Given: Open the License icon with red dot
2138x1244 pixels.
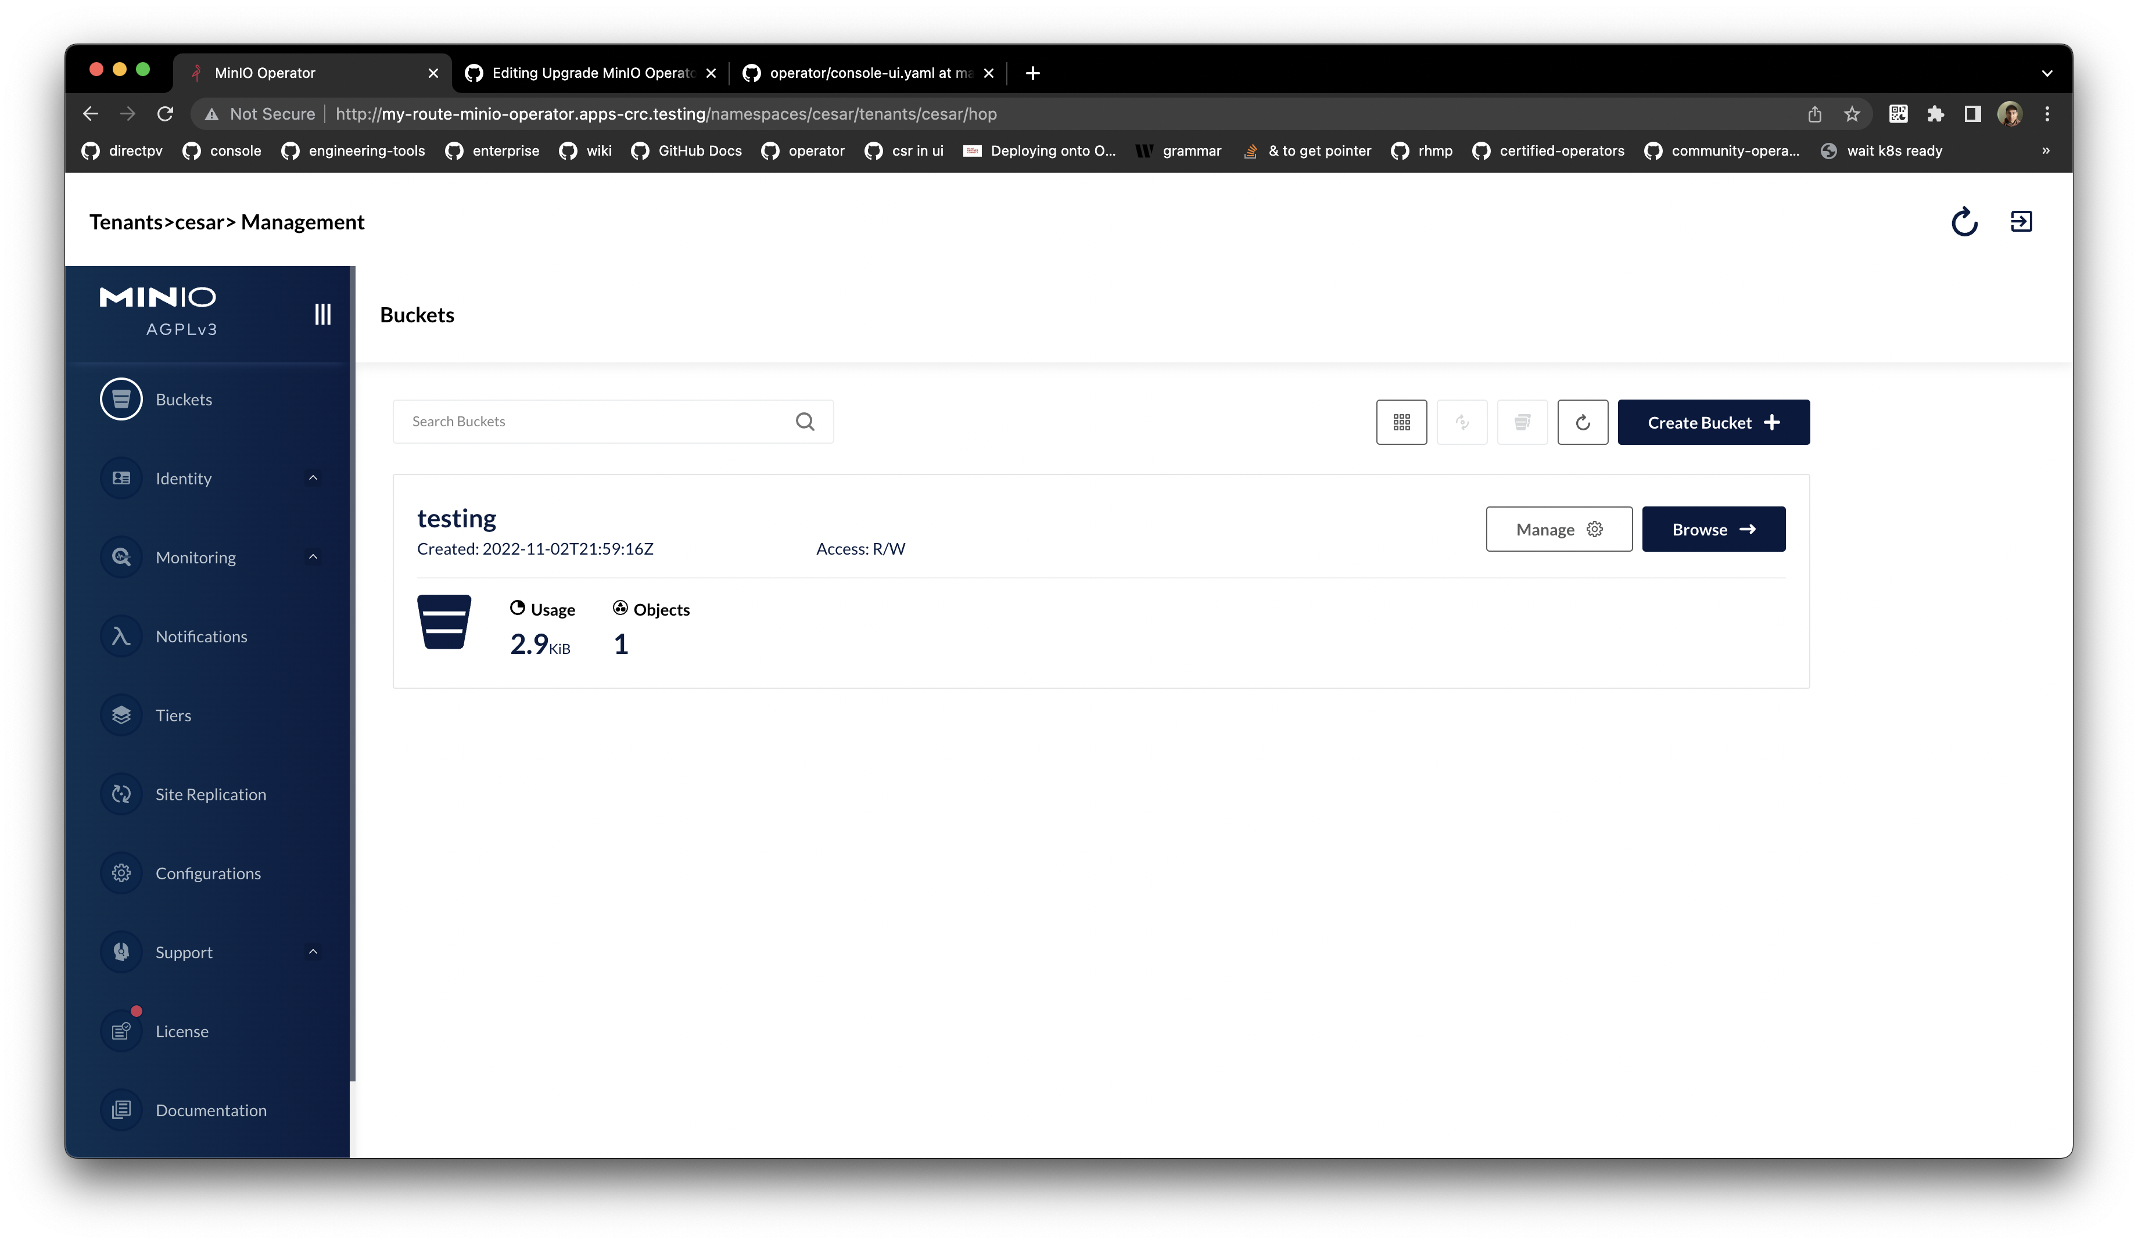Looking at the screenshot, I should [121, 1031].
